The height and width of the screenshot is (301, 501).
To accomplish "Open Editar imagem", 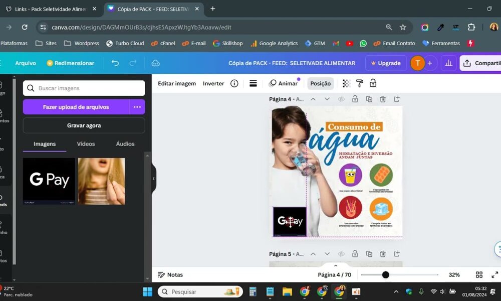I will click(177, 83).
